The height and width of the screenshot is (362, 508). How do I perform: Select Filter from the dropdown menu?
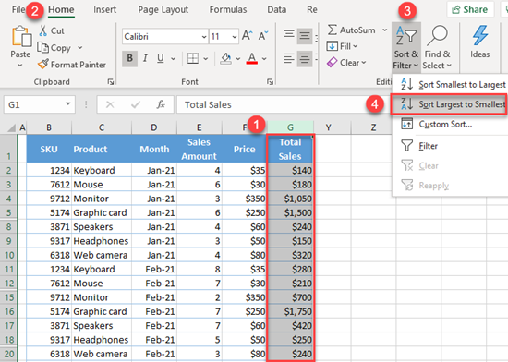(450, 146)
